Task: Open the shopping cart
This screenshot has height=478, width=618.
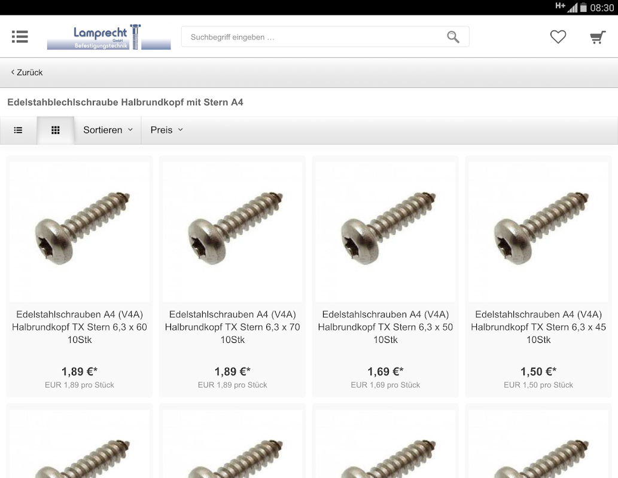Action: click(x=598, y=37)
